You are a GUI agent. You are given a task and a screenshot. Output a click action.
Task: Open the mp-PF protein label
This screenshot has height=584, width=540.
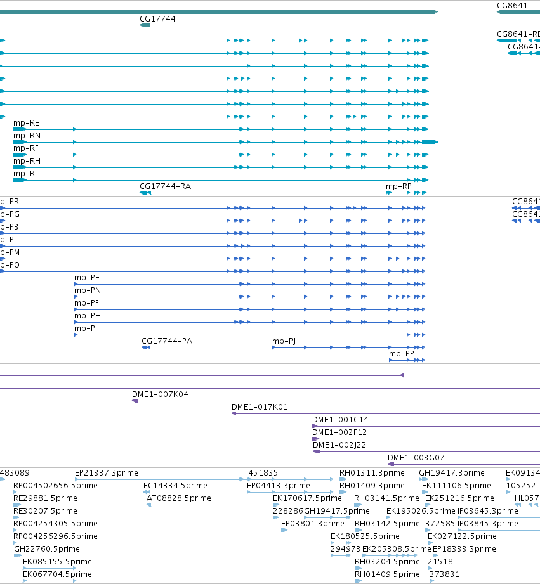86,303
